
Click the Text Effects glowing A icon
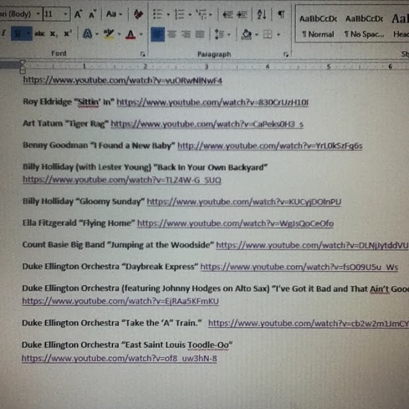88,34
